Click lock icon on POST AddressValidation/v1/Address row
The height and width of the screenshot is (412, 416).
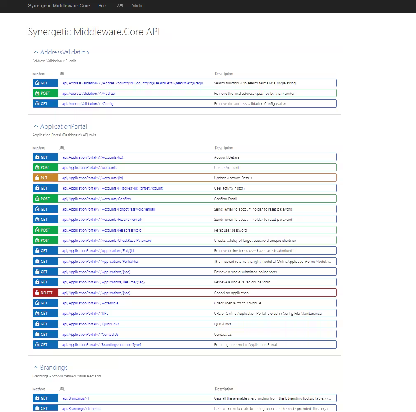(37, 94)
